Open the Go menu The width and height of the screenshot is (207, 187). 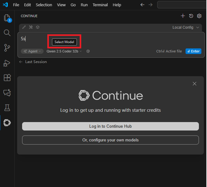point(73,5)
